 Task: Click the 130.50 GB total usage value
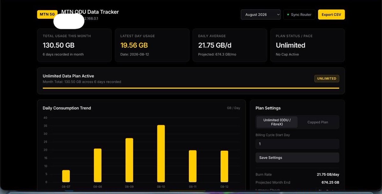pyautogui.click(x=59, y=45)
